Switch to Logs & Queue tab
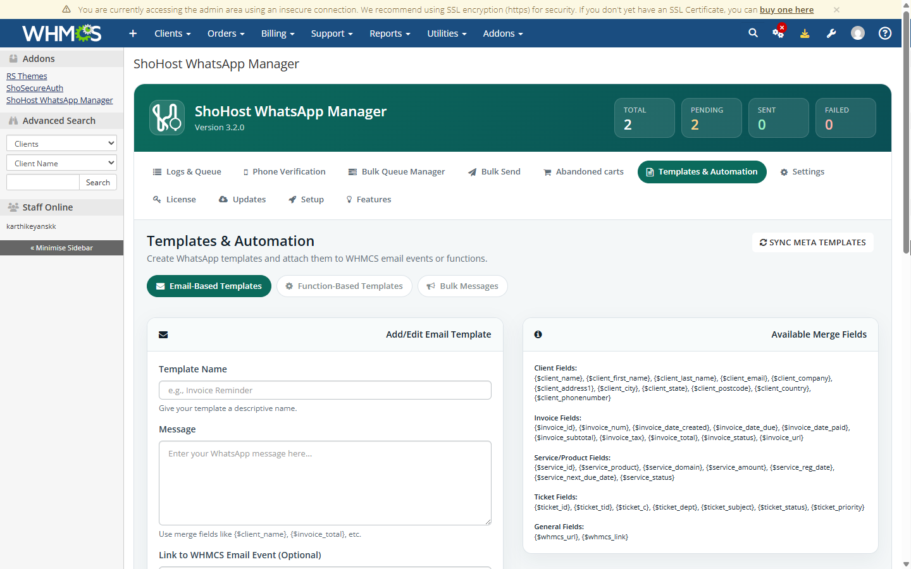 coord(187,172)
